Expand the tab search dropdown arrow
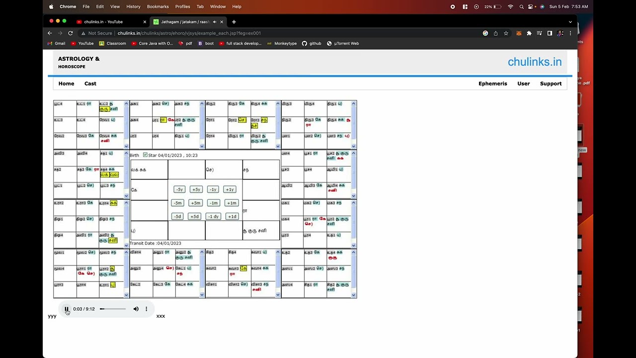The height and width of the screenshot is (358, 636). [x=570, y=22]
